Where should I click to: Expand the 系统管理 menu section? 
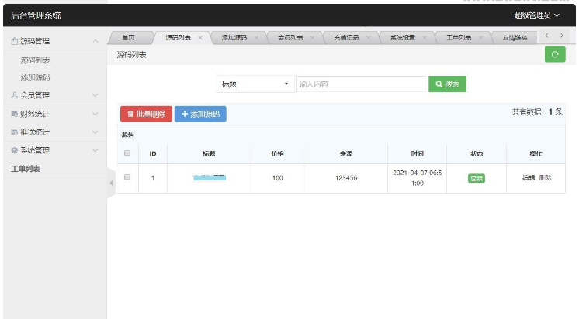coord(95,150)
